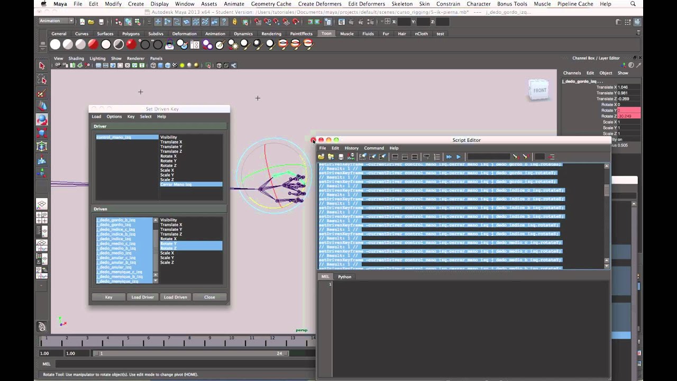Toggle Echo All Commands in Script Editor
Image resolution: width=677 pixels, height=381 pixels.
point(427,157)
